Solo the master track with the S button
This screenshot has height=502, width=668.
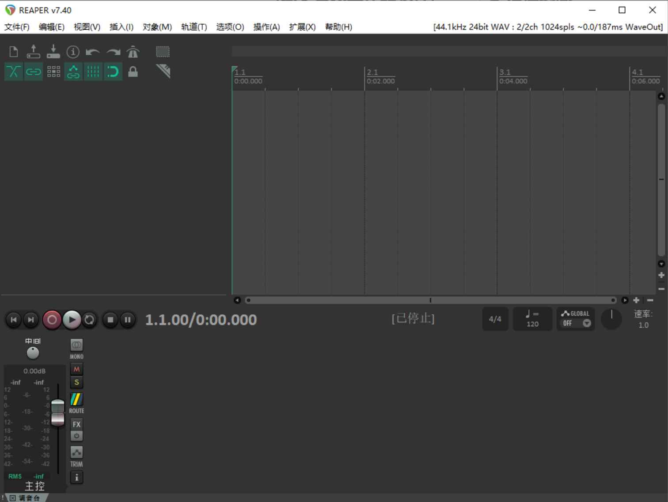click(x=76, y=382)
